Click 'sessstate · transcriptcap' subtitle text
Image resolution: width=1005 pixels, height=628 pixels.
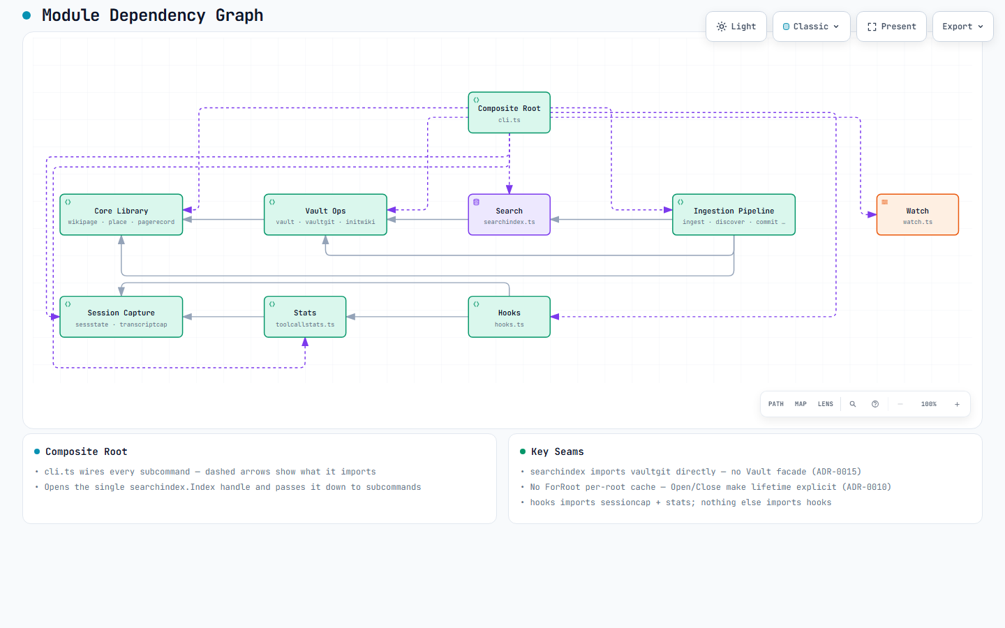click(121, 324)
